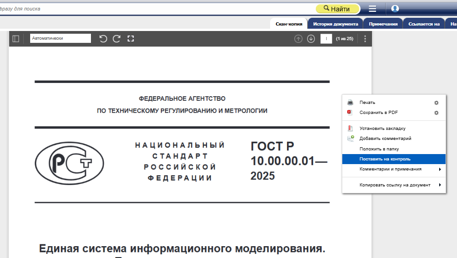Click the add comment icon

351,138
